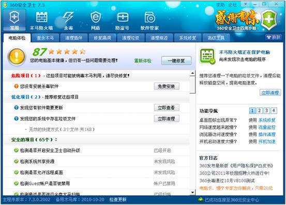Click the five-star rating display
286x205 pixels.
tap(67, 52)
